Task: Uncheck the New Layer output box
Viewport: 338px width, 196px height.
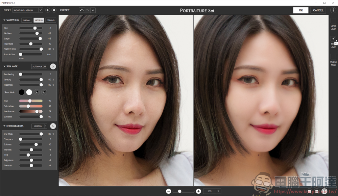Action: point(333,38)
